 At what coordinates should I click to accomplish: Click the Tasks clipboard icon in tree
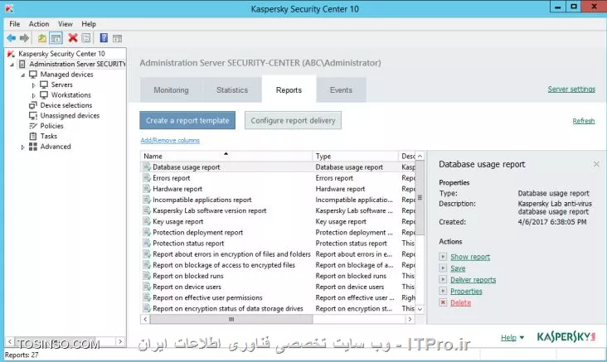coord(33,136)
